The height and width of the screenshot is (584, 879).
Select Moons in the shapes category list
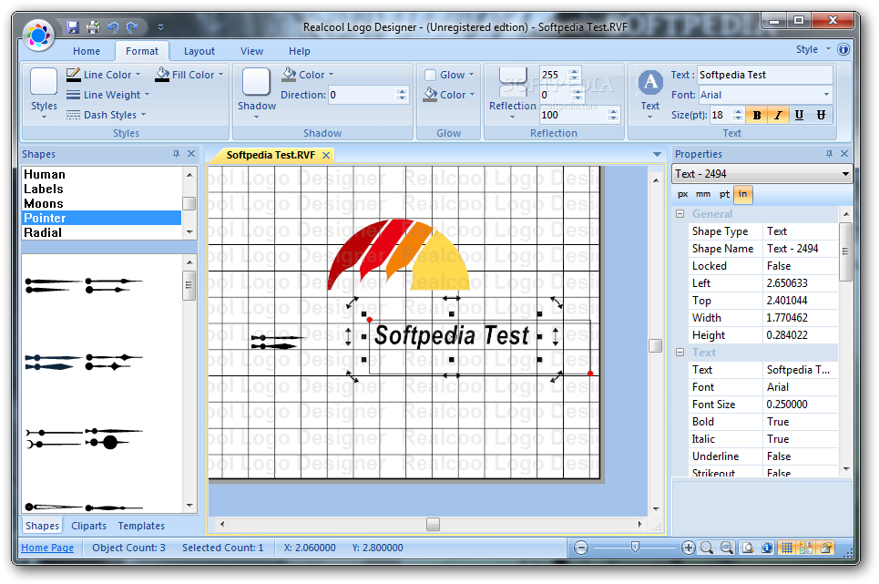point(101,203)
